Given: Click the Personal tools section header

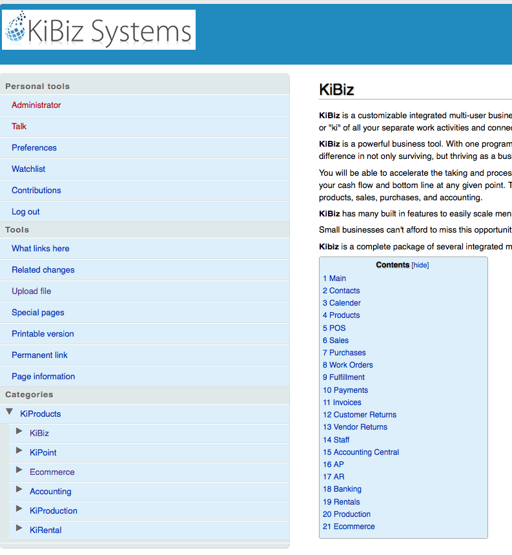Looking at the screenshot, I should pos(37,87).
